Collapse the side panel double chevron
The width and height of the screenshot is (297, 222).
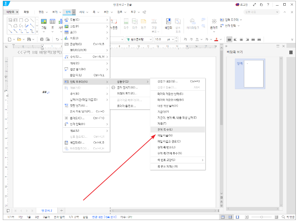pyautogui.click(x=226, y=46)
